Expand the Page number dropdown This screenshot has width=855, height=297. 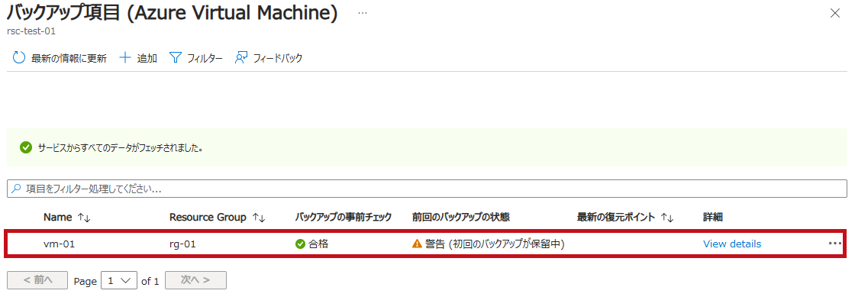[119, 281]
